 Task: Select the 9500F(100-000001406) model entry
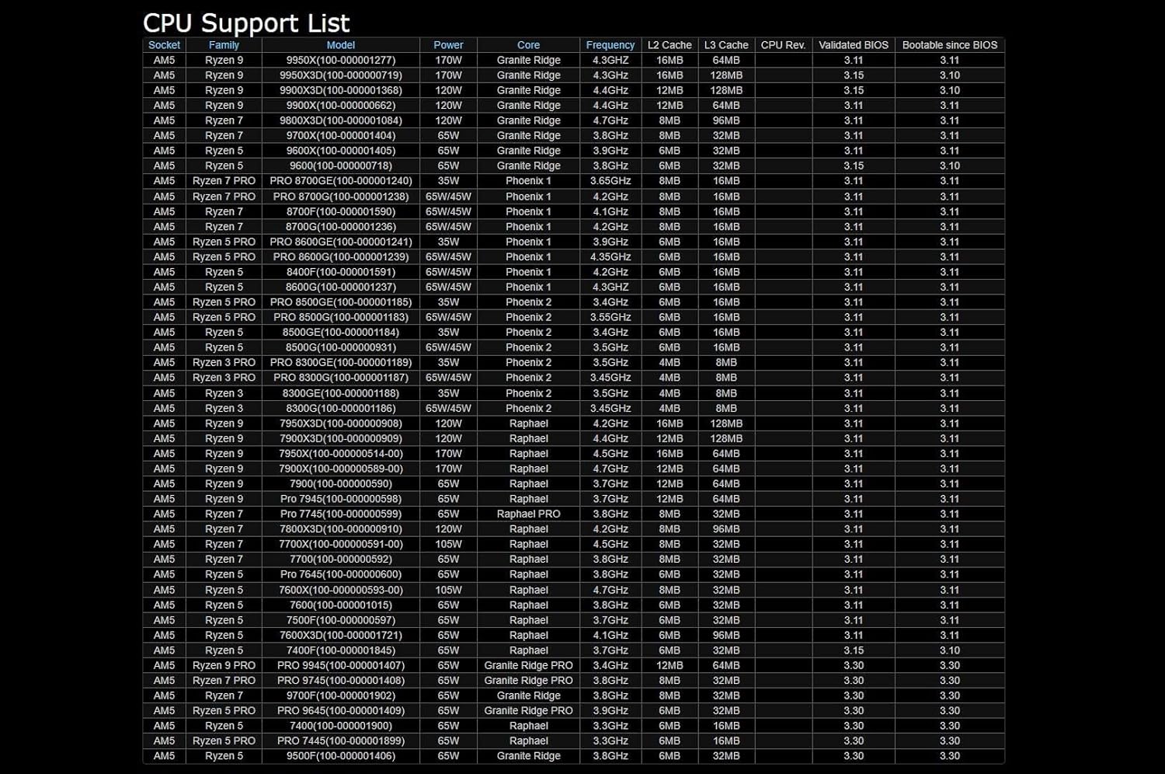point(340,756)
